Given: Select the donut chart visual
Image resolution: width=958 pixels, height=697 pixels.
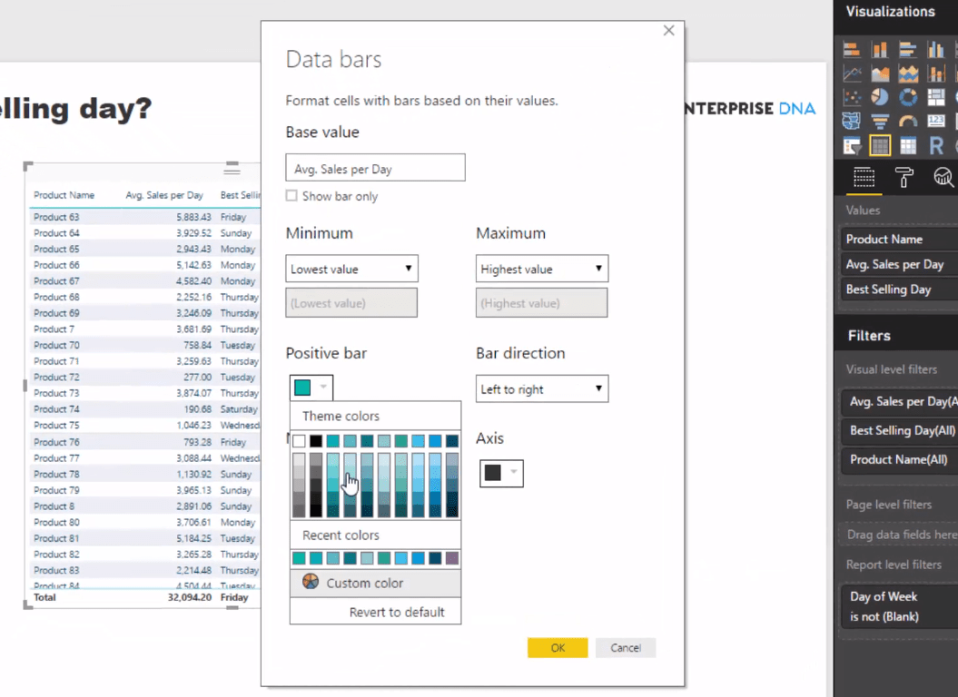Looking at the screenshot, I should point(908,98).
